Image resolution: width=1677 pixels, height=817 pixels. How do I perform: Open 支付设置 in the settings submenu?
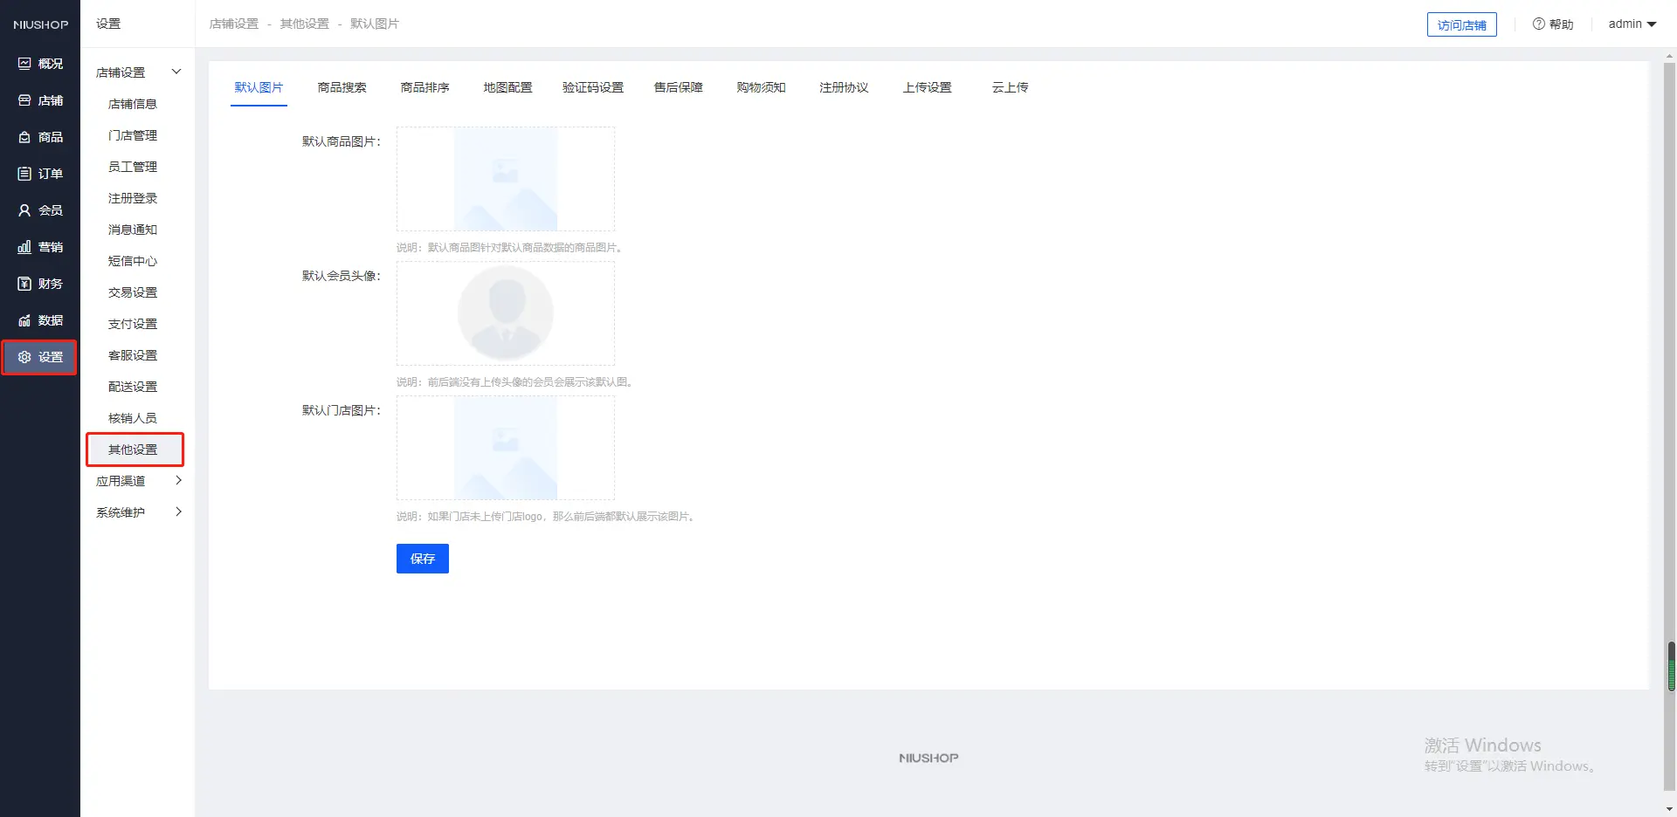point(133,324)
